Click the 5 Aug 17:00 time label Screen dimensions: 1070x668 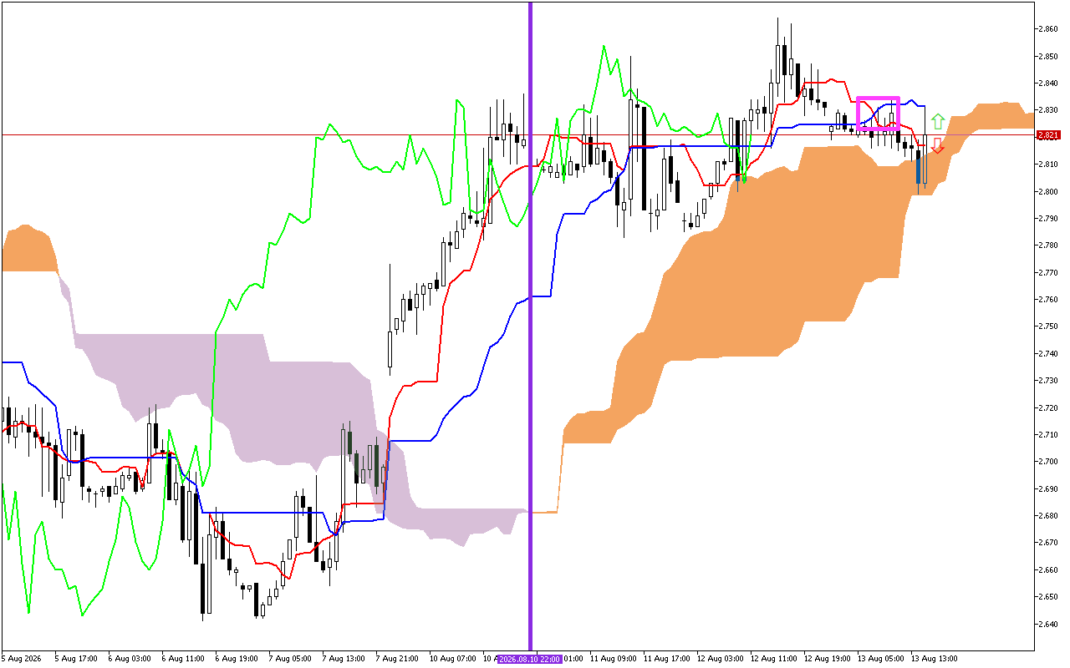[75, 659]
